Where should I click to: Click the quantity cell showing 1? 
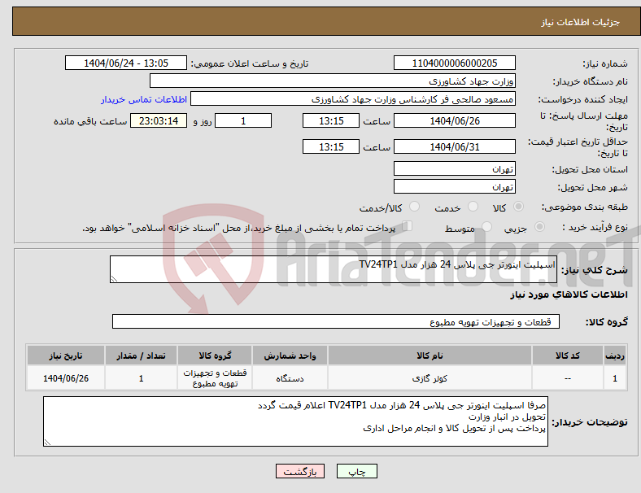(141, 378)
